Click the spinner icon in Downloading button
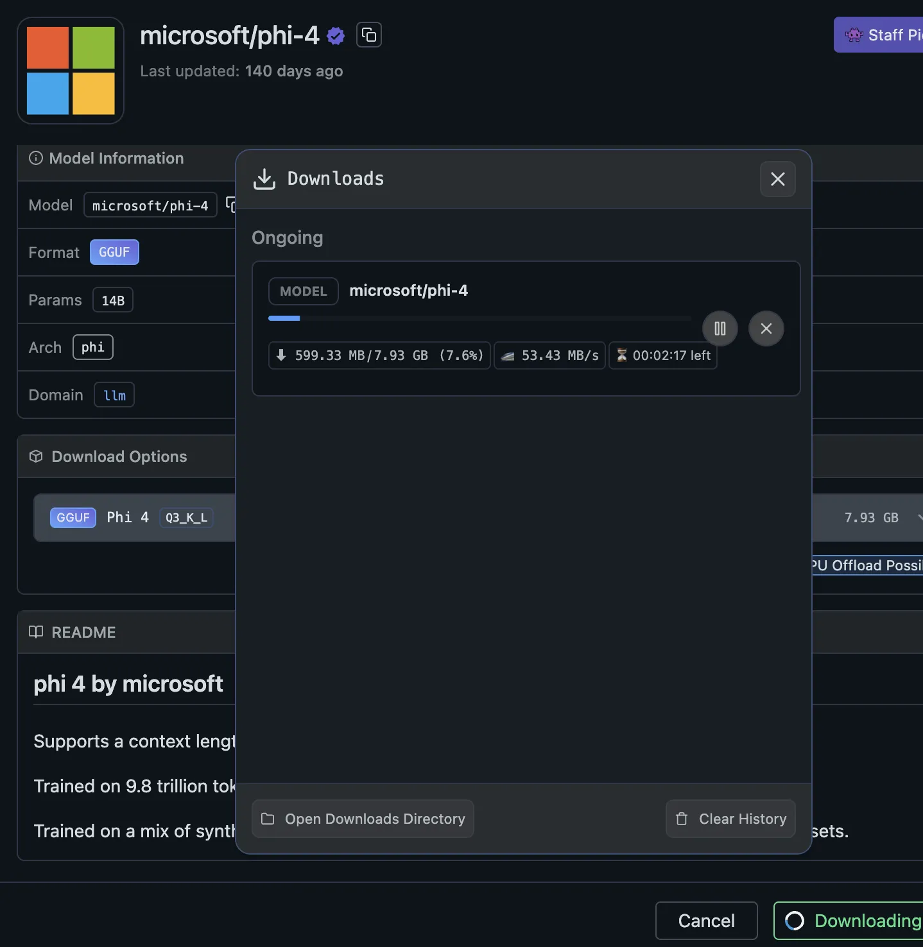The image size is (923, 947). [795, 921]
